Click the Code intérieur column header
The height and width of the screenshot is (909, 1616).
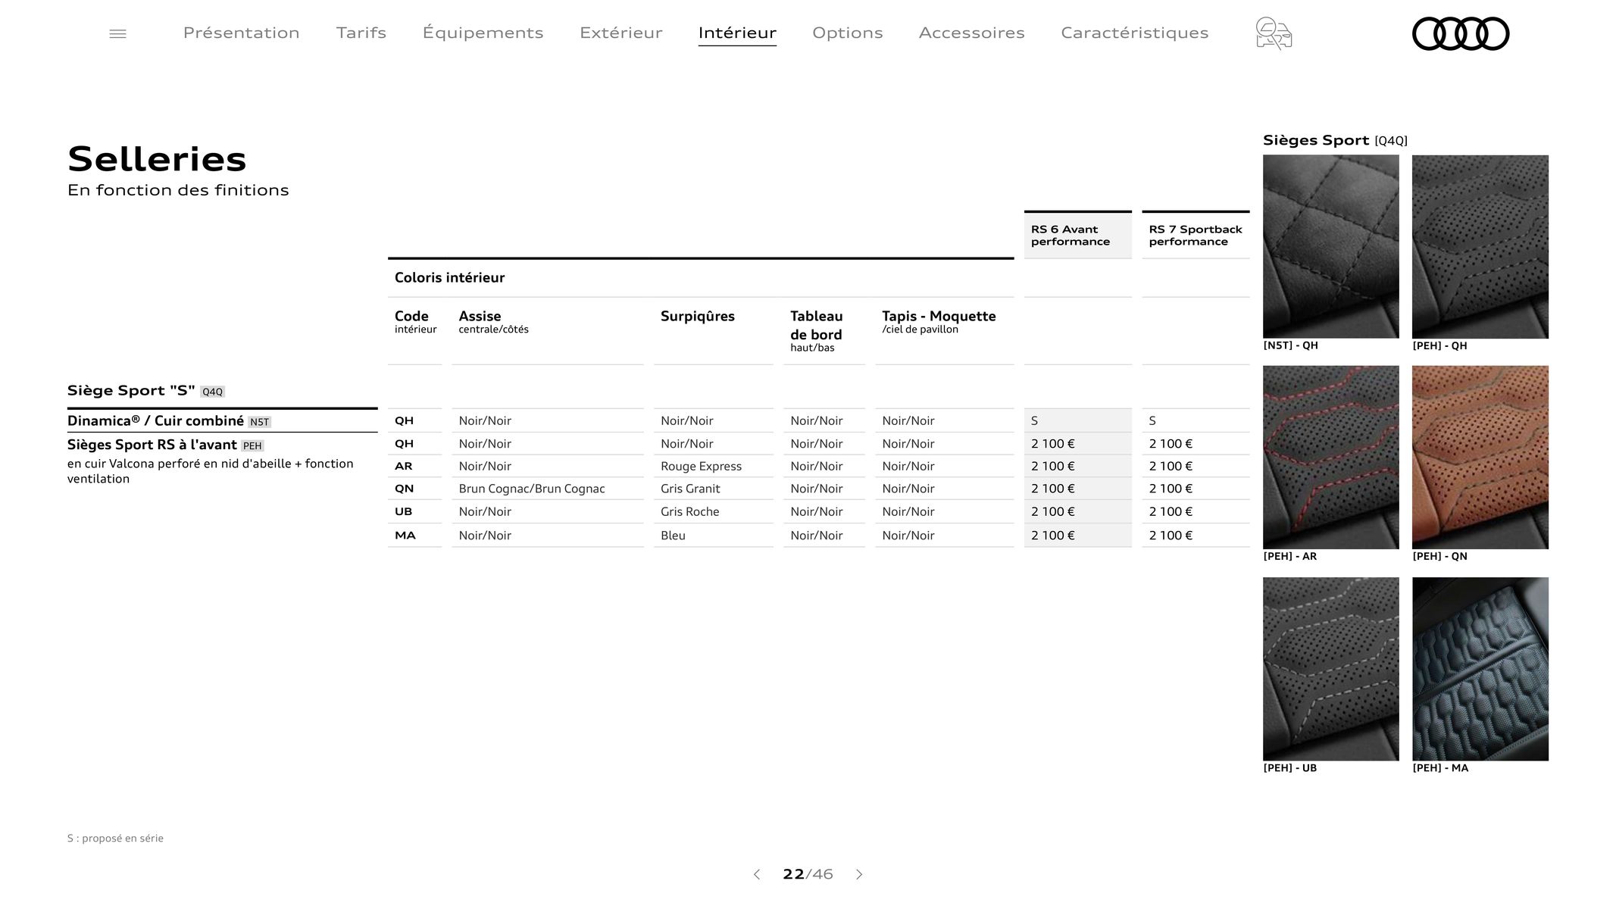pos(415,321)
